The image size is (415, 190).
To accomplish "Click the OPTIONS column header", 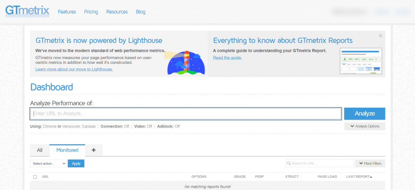I will [199, 177].
